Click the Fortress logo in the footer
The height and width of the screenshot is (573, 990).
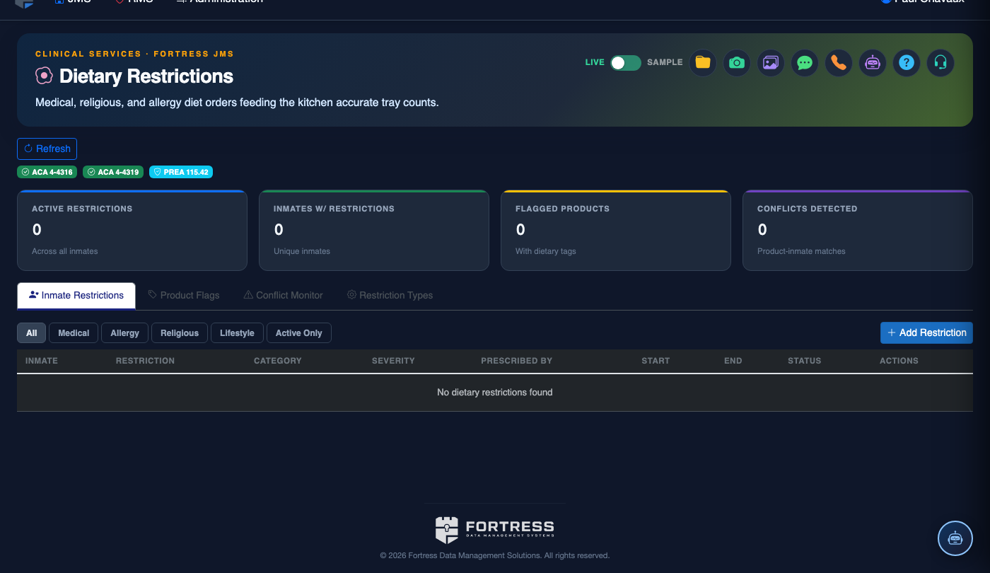coord(495,529)
